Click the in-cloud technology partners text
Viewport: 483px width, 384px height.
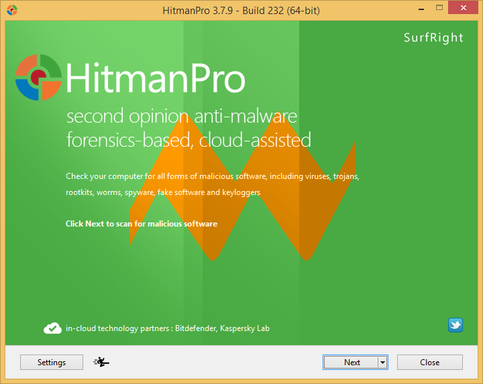(168, 328)
